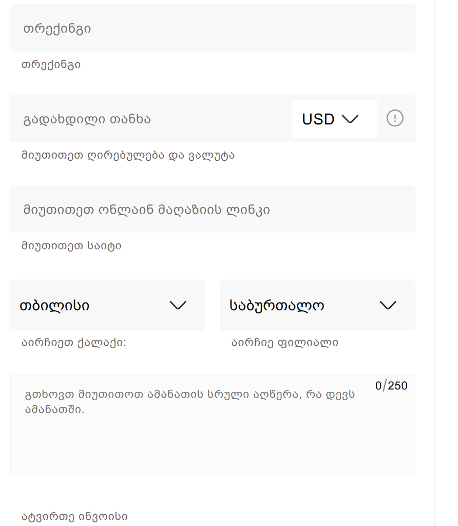Click the 0/250 character counter
458x526 pixels.
391,386
